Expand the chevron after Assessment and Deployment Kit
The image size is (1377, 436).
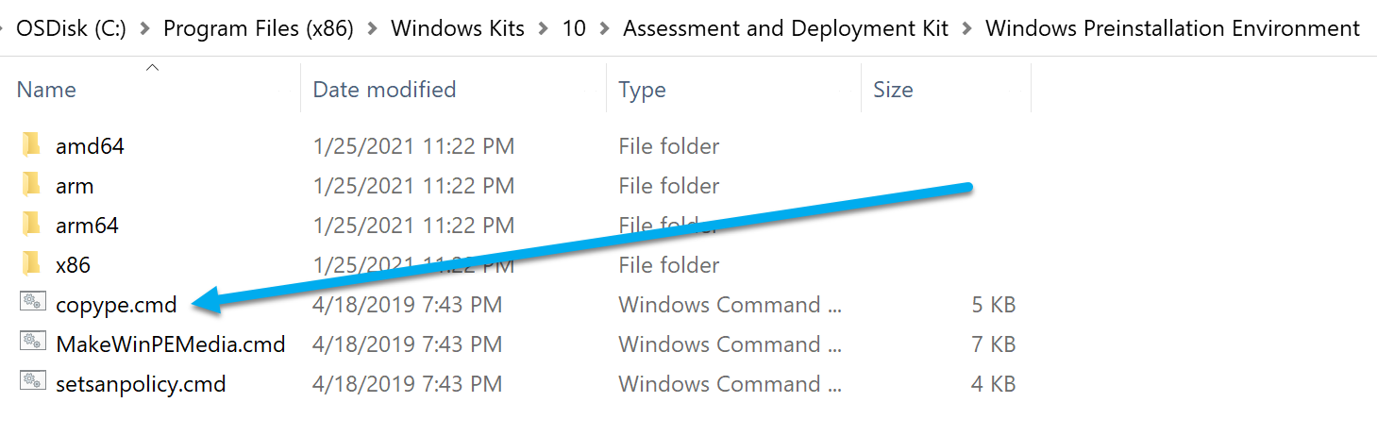pos(966,28)
